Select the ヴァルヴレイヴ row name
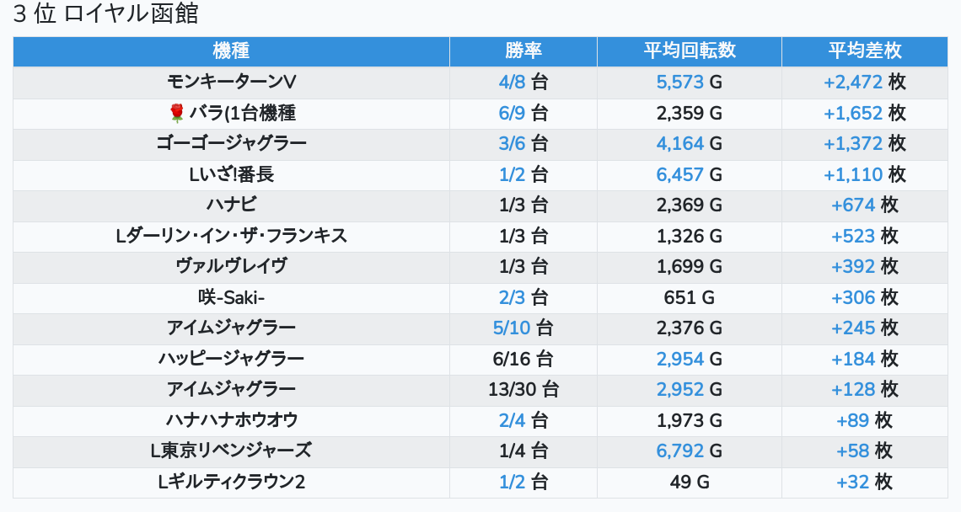961x512 pixels. 231,266
